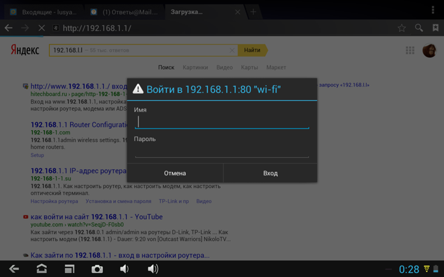Open the user profile avatar
Screen dimensions: 444x277
429,50
